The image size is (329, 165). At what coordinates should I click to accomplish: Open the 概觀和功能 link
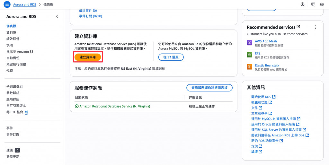pos(262,102)
